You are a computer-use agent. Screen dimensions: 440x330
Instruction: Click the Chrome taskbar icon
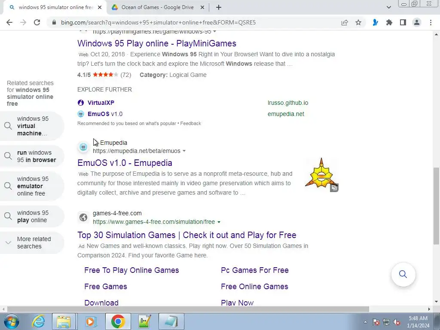(x=118, y=321)
